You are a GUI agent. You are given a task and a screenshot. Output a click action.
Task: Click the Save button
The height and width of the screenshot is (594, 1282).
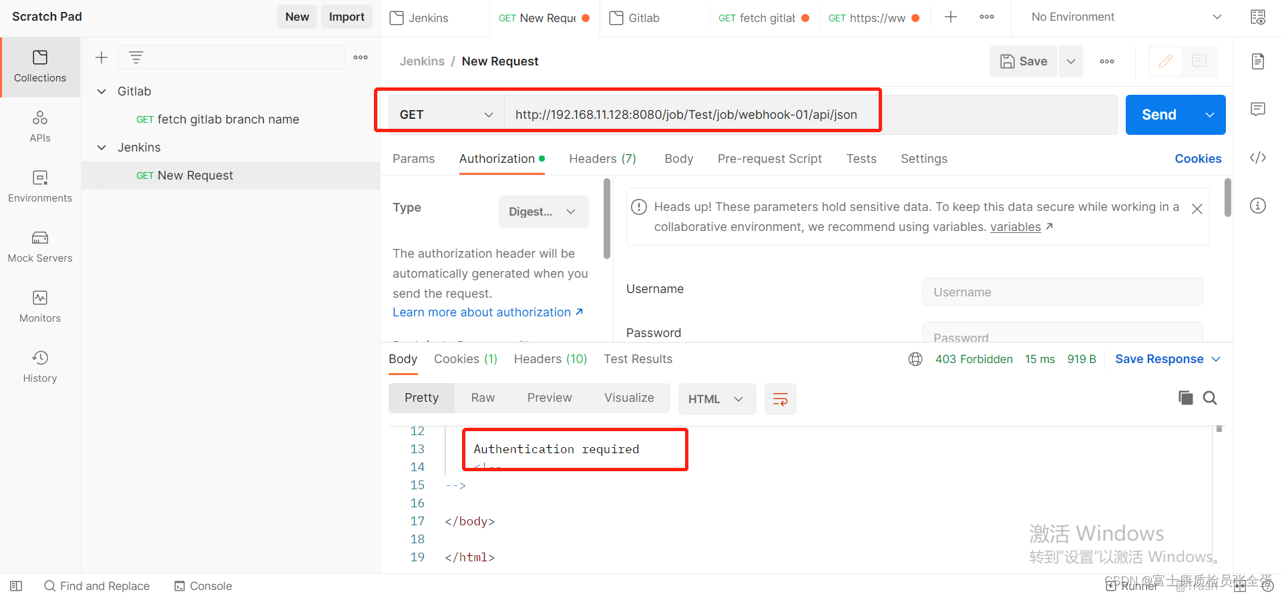coord(1024,61)
